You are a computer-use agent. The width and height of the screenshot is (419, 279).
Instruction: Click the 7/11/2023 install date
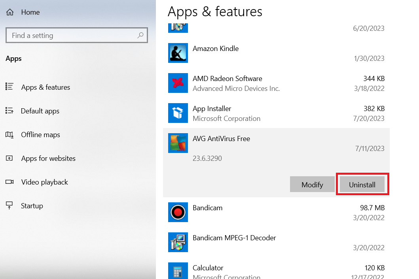pos(370,149)
